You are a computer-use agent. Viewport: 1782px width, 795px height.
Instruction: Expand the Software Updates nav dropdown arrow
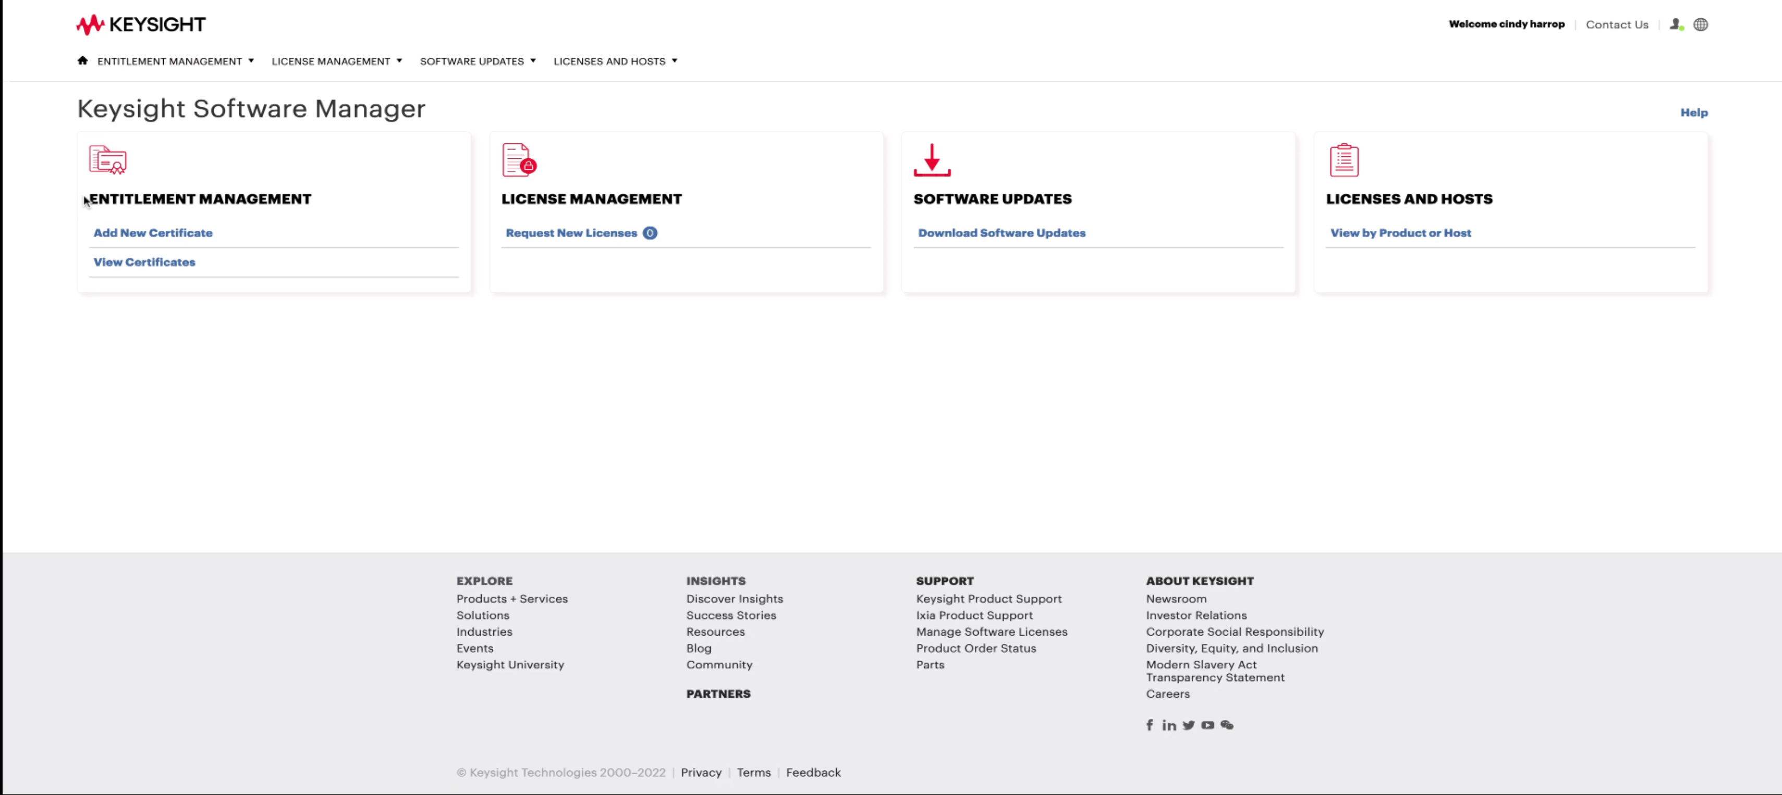click(x=533, y=61)
